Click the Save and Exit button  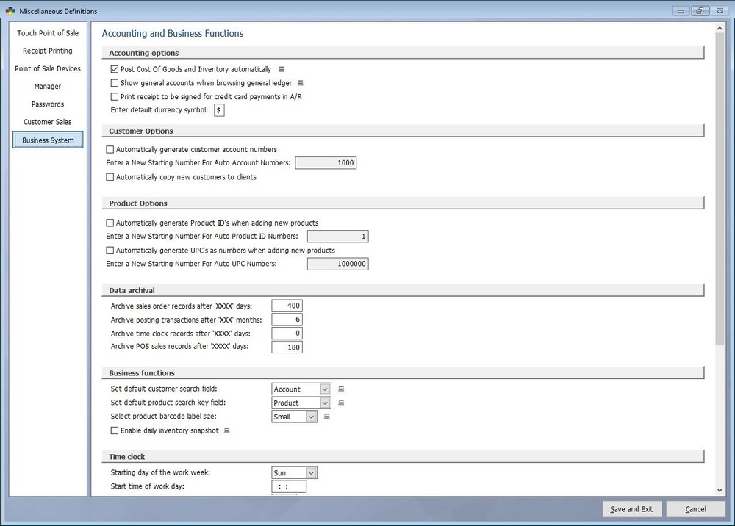click(631, 508)
